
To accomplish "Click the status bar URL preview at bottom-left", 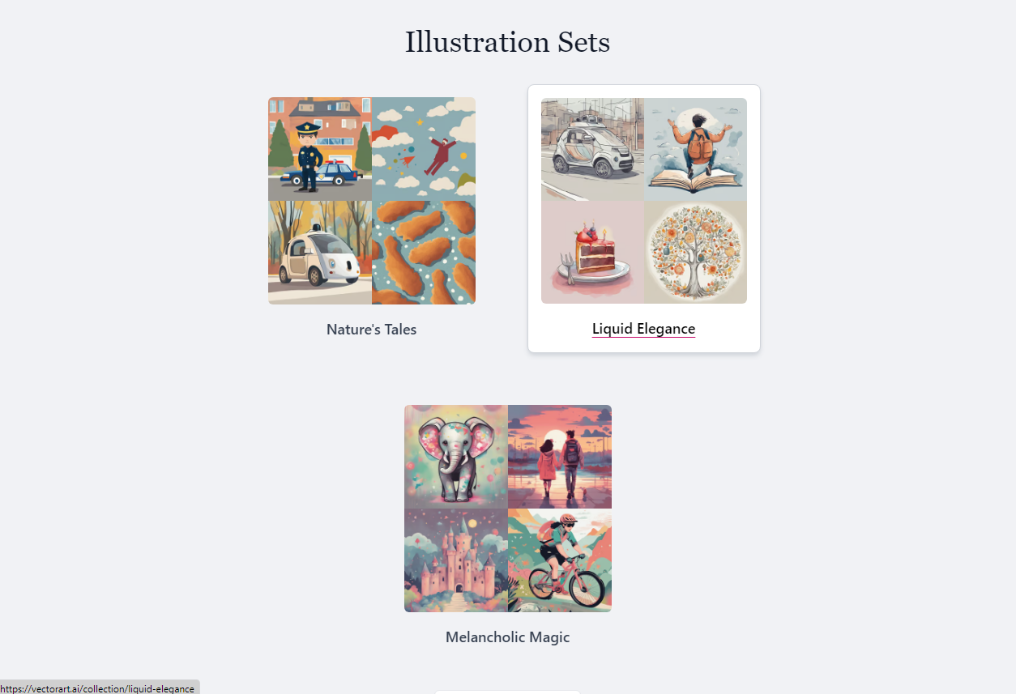I will tap(99, 688).
